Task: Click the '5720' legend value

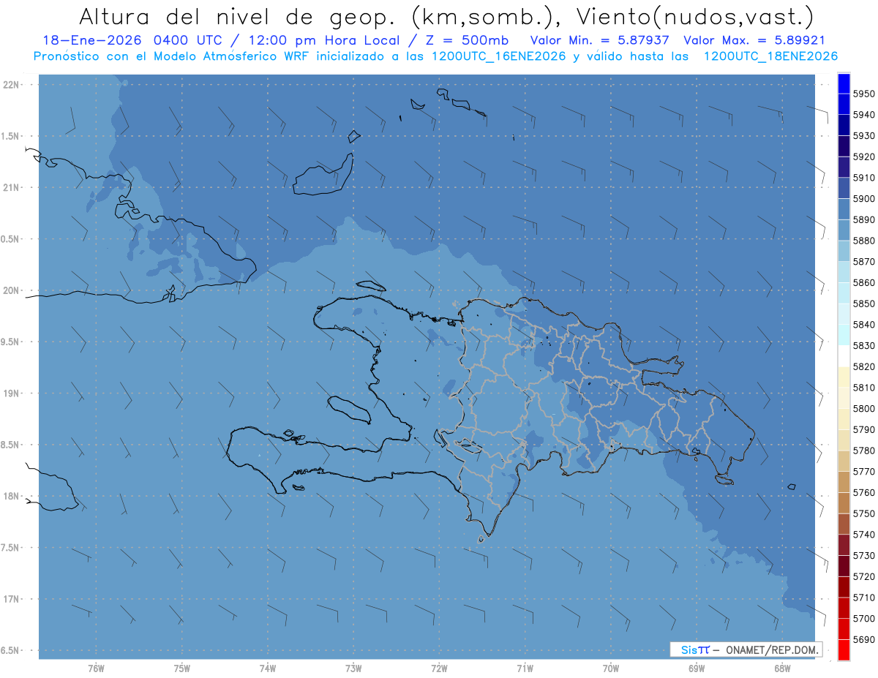Action: coord(864,576)
